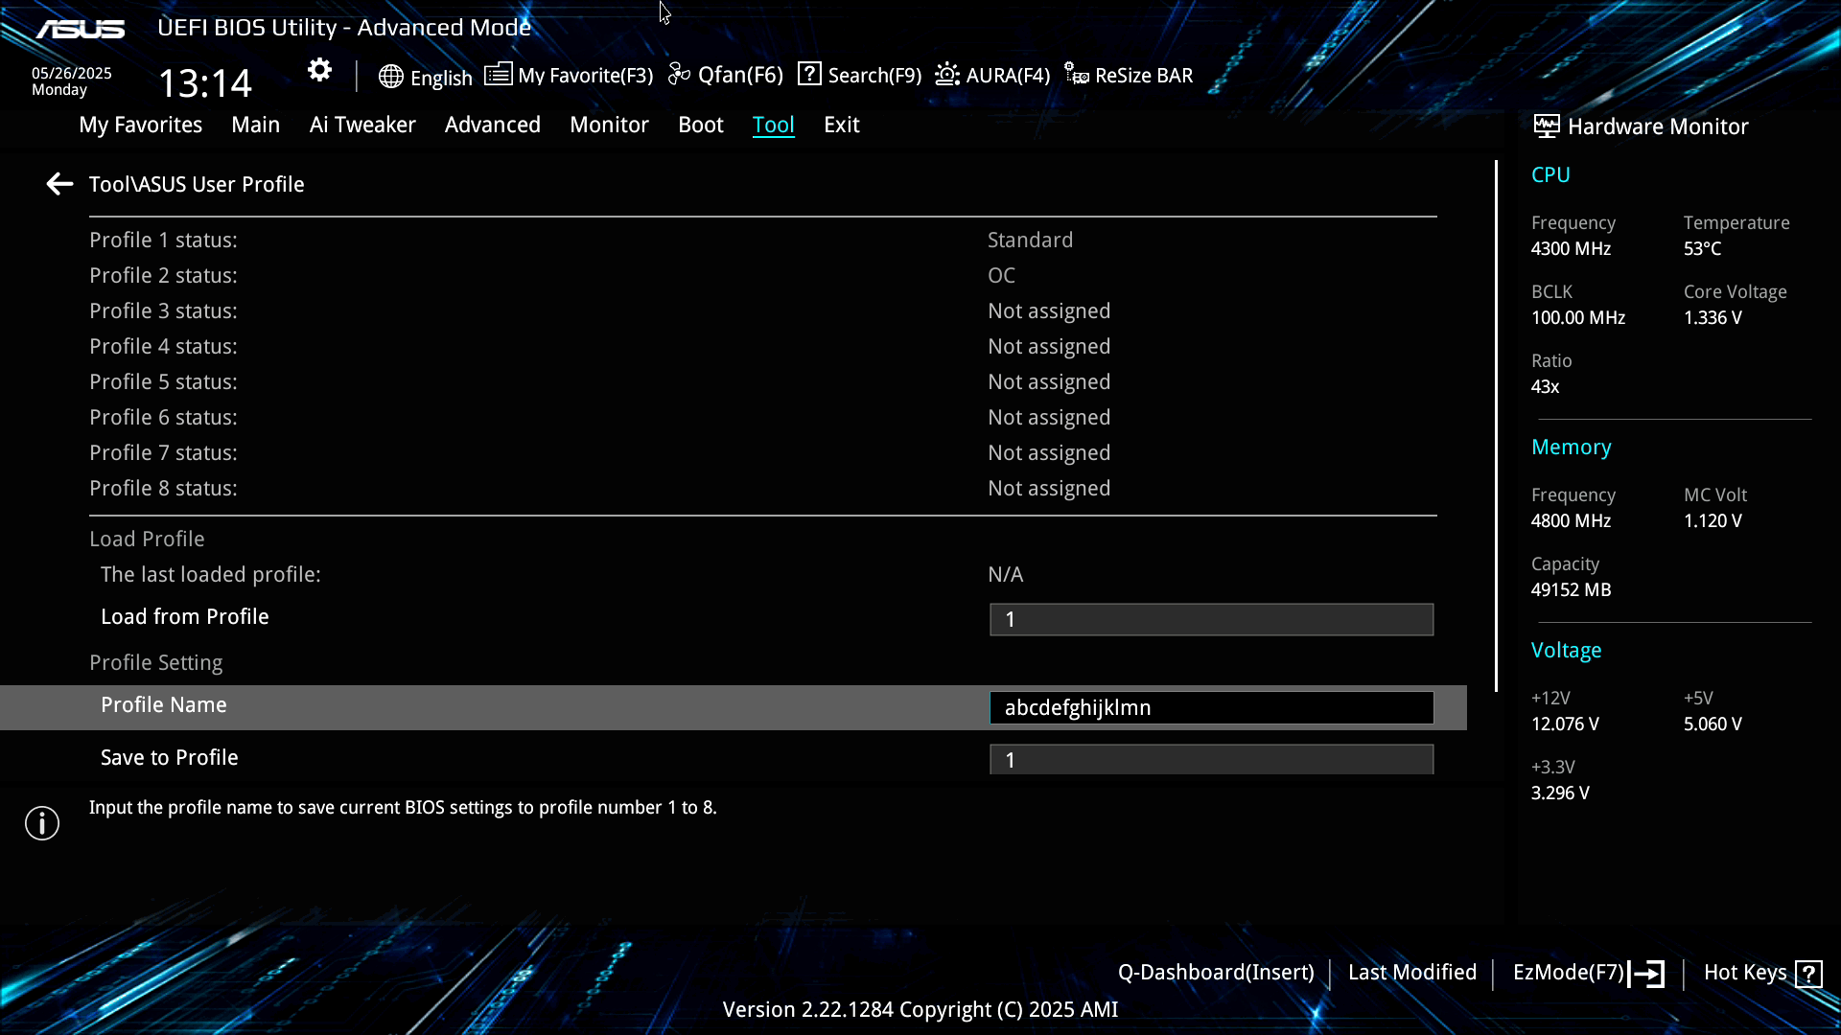The width and height of the screenshot is (1841, 1035).
Task: Open Q-Dashboard(Insert)
Action: pyautogui.click(x=1215, y=973)
